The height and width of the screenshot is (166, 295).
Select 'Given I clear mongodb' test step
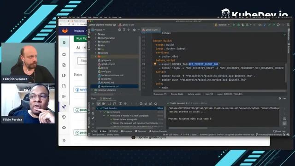[125, 119]
